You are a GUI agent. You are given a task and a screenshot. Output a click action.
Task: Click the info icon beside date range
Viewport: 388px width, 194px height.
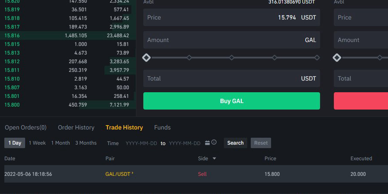[x=214, y=142]
